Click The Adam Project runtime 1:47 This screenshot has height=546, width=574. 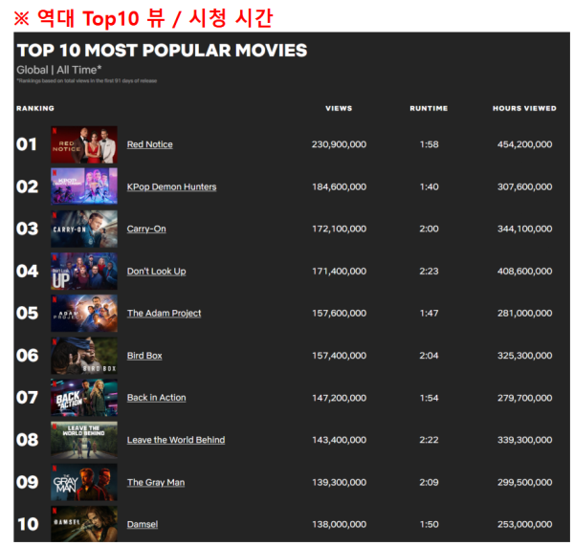429,314
